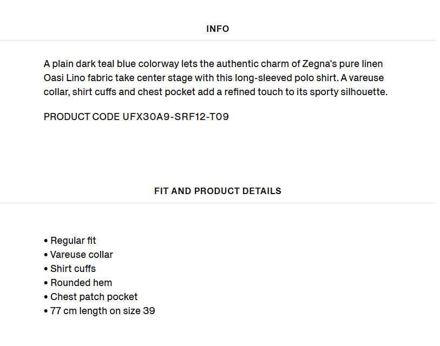Click the Shirt cuffs bullet item
440x346 pixels.
click(70, 269)
